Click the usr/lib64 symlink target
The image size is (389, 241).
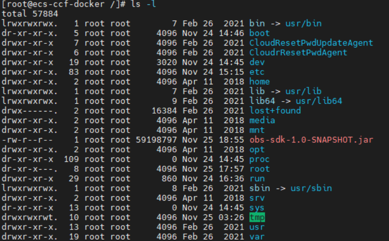click(318, 101)
